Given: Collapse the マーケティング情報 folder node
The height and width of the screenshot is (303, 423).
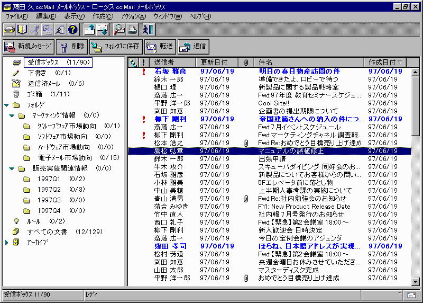Looking at the screenshot, I should click(x=12, y=115).
